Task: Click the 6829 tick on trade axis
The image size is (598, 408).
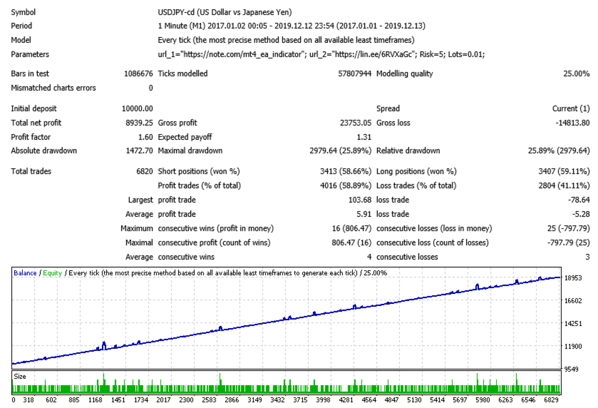Action: click(552, 400)
